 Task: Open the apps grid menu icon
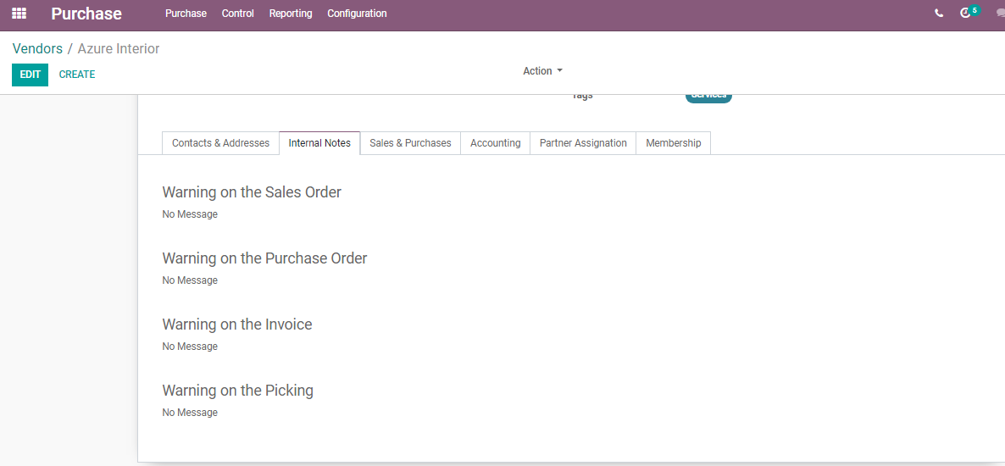click(19, 13)
